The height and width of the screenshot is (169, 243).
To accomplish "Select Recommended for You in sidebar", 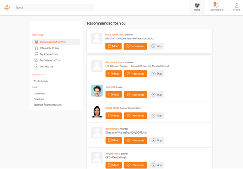I will tap(56, 42).
